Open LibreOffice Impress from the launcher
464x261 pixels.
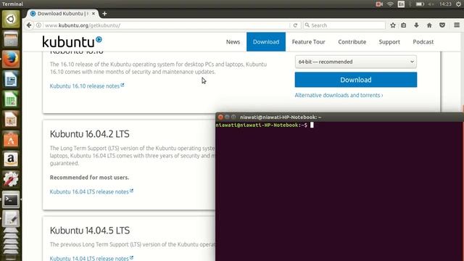tap(11, 119)
